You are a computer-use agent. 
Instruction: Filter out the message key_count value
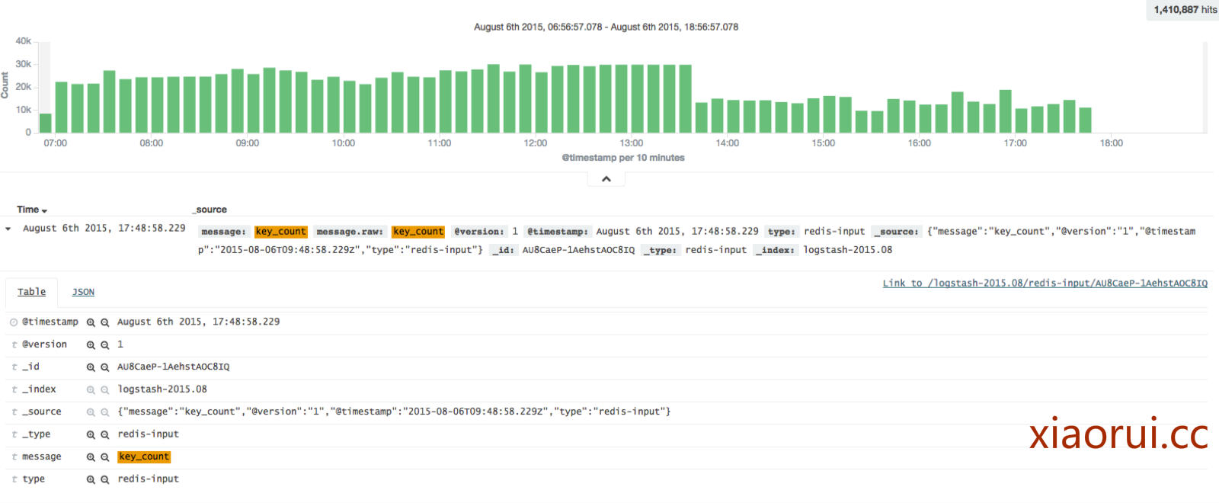[x=105, y=457]
